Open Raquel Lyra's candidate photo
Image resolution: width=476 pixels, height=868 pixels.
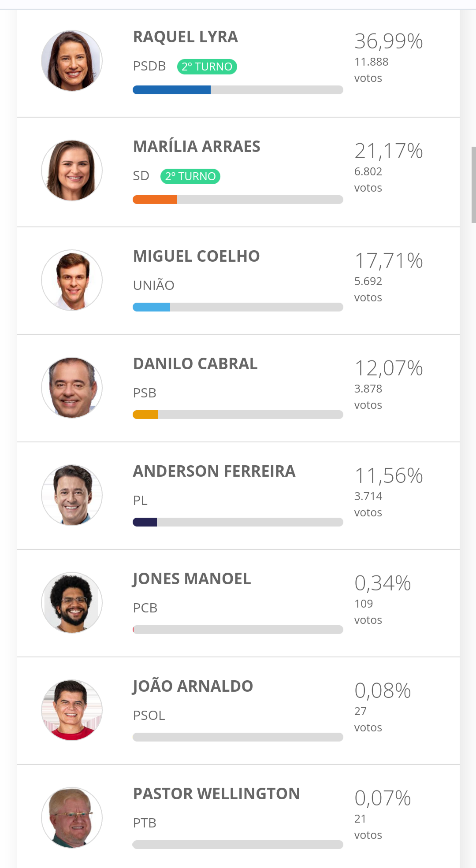click(72, 61)
